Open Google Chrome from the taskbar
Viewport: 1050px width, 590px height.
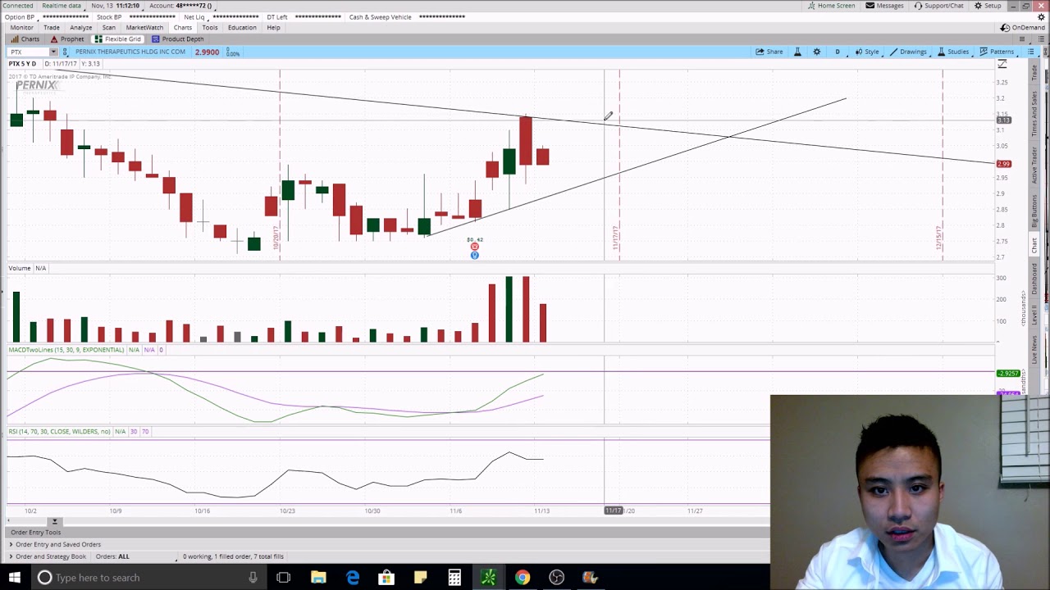(522, 578)
